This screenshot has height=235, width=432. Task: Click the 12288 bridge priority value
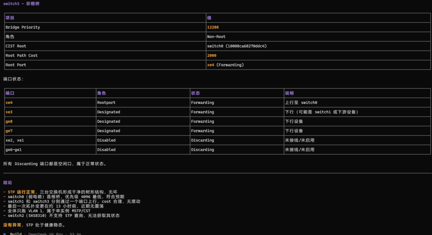[x=213, y=27]
